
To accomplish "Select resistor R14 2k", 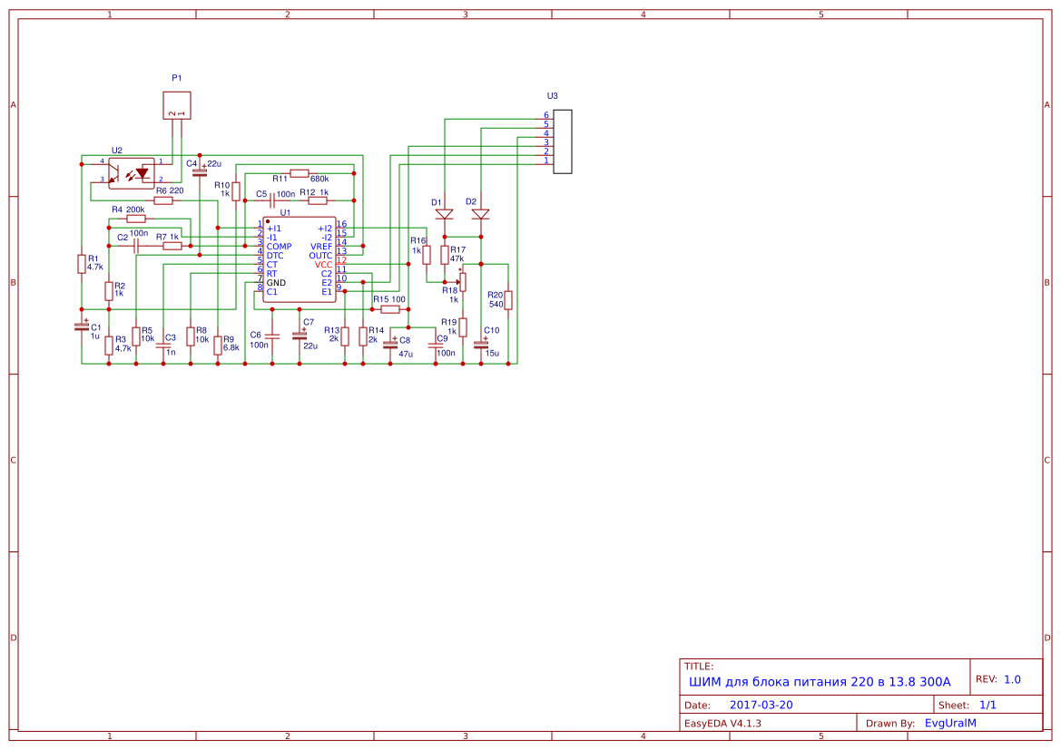I will click(x=363, y=336).
